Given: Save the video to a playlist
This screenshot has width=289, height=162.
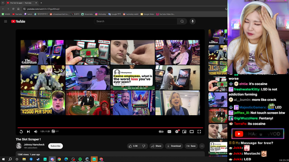Looking at the screenshot, I should click(x=191, y=146).
